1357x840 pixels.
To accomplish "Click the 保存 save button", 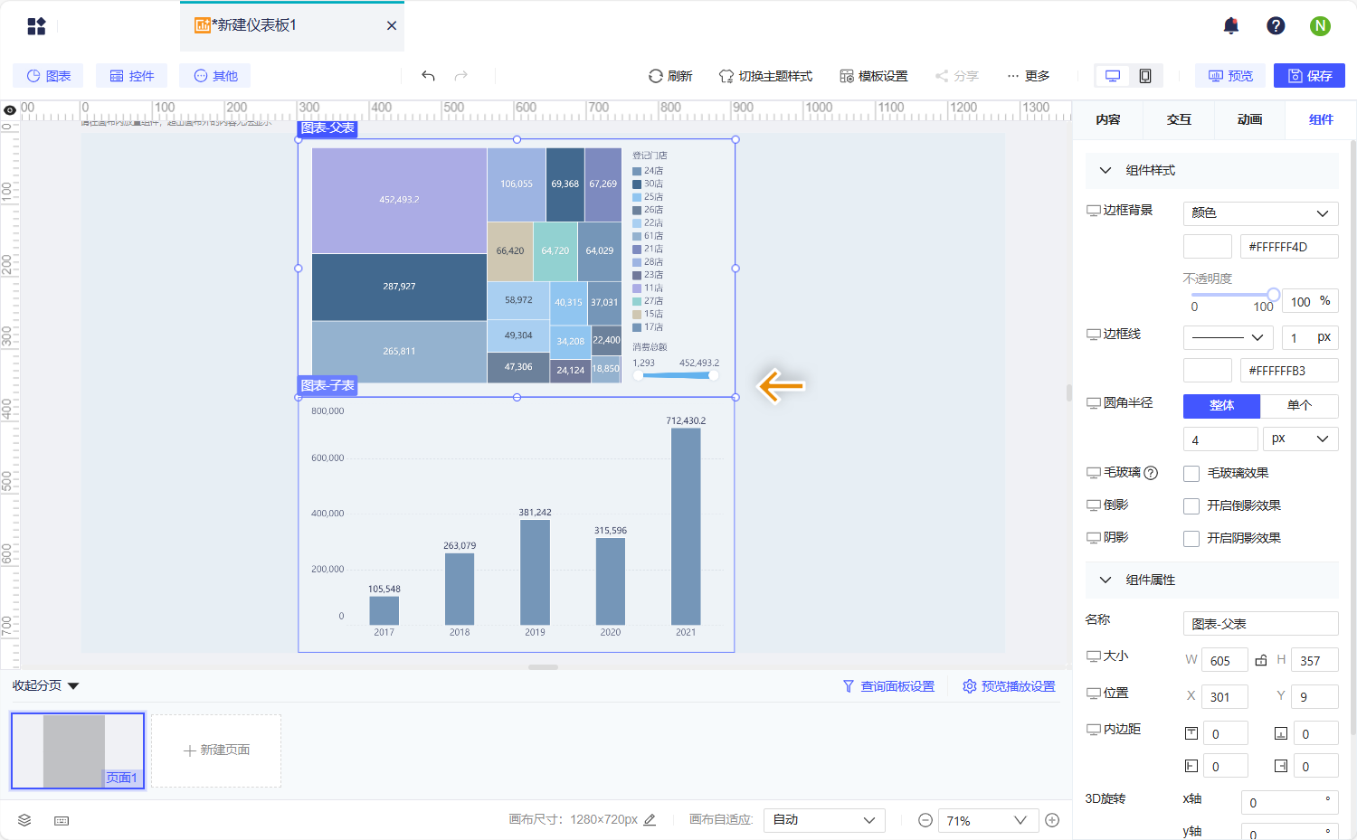I will [x=1309, y=76].
